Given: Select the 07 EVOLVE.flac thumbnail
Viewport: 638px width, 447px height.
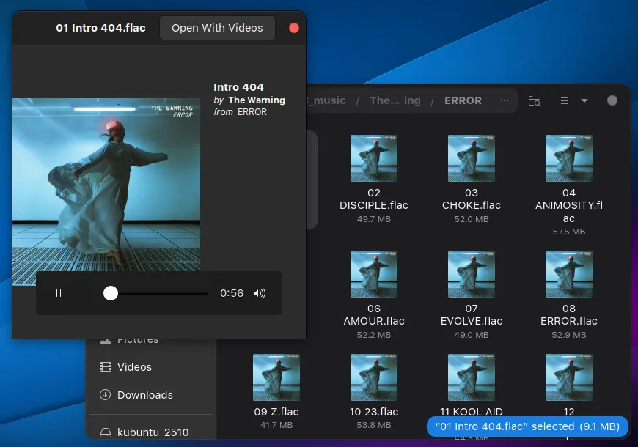Looking at the screenshot, I should (x=472, y=274).
